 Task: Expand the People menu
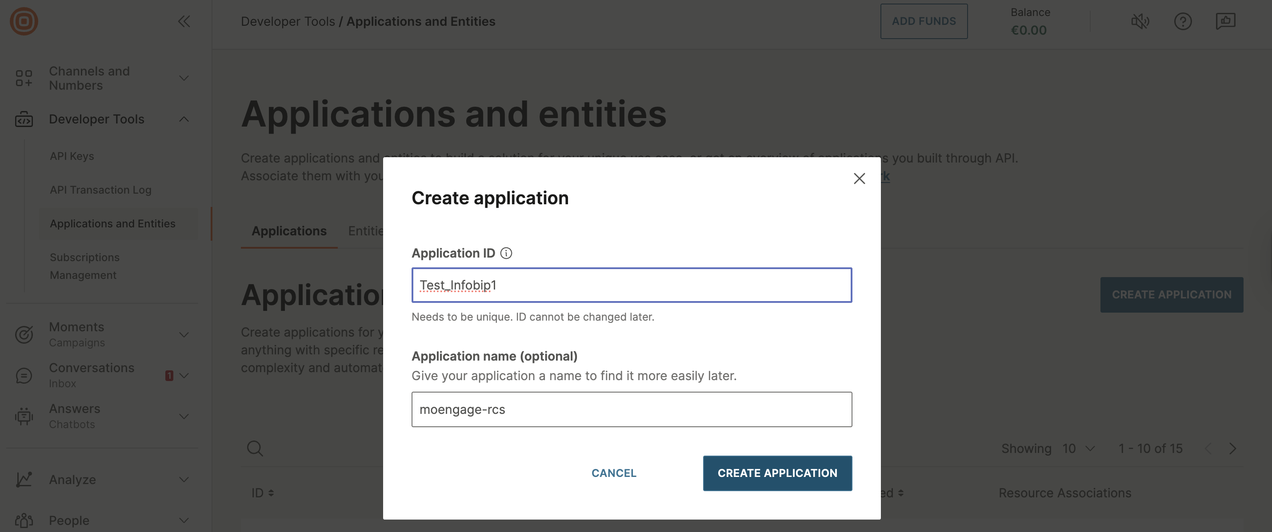[184, 520]
